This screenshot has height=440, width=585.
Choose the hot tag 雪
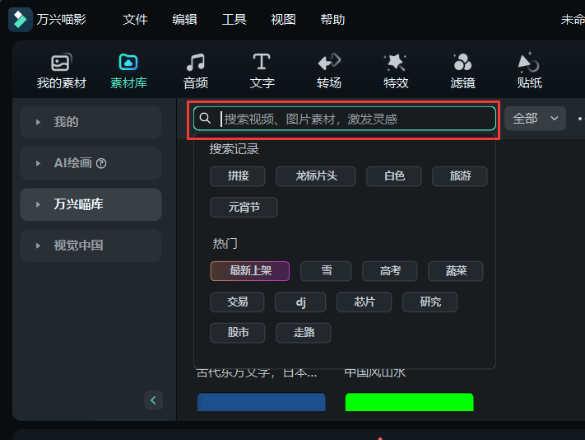click(326, 271)
